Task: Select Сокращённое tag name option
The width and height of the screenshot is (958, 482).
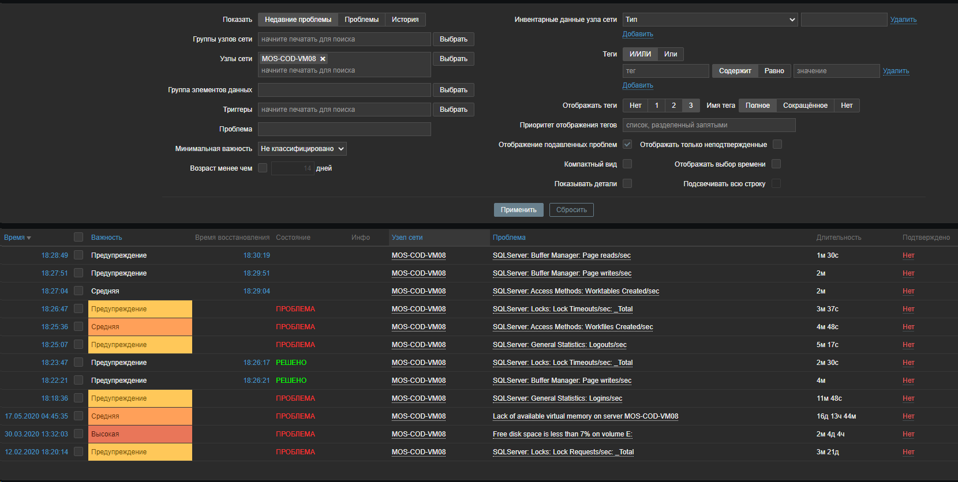Action: (804, 106)
